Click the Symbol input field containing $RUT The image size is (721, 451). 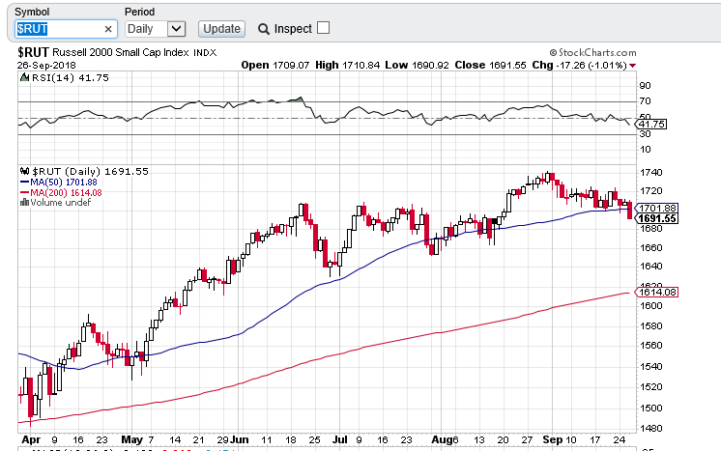pos(66,29)
